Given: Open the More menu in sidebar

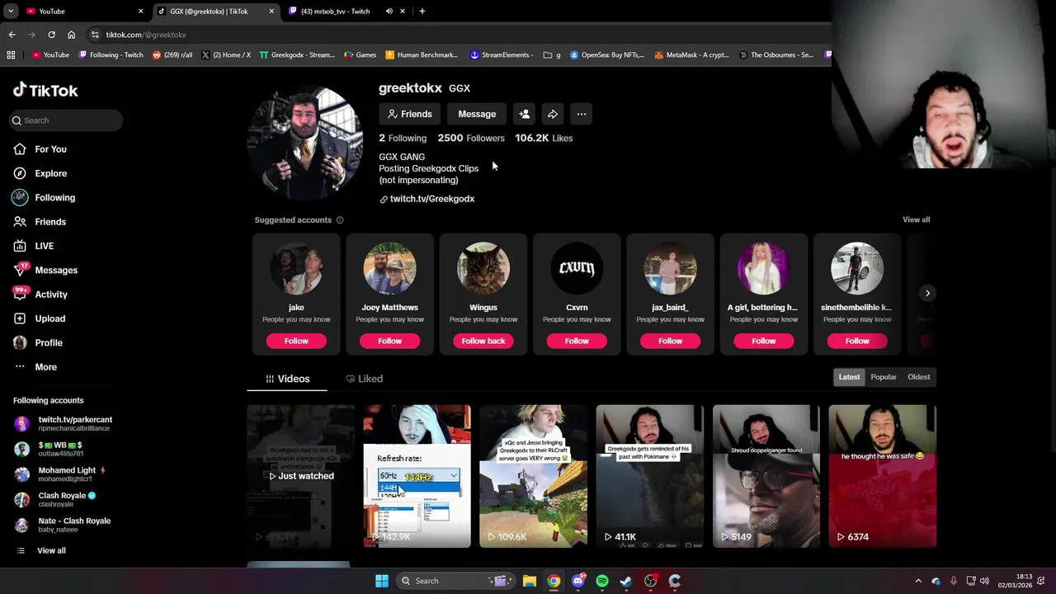Looking at the screenshot, I should [35, 367].
